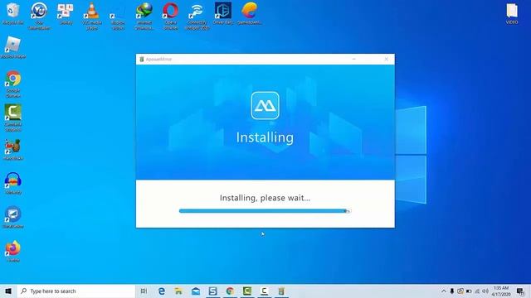Open the Action Center notifications icon
This screenshot has width=531, height=298.
click(x=520, y=291)
